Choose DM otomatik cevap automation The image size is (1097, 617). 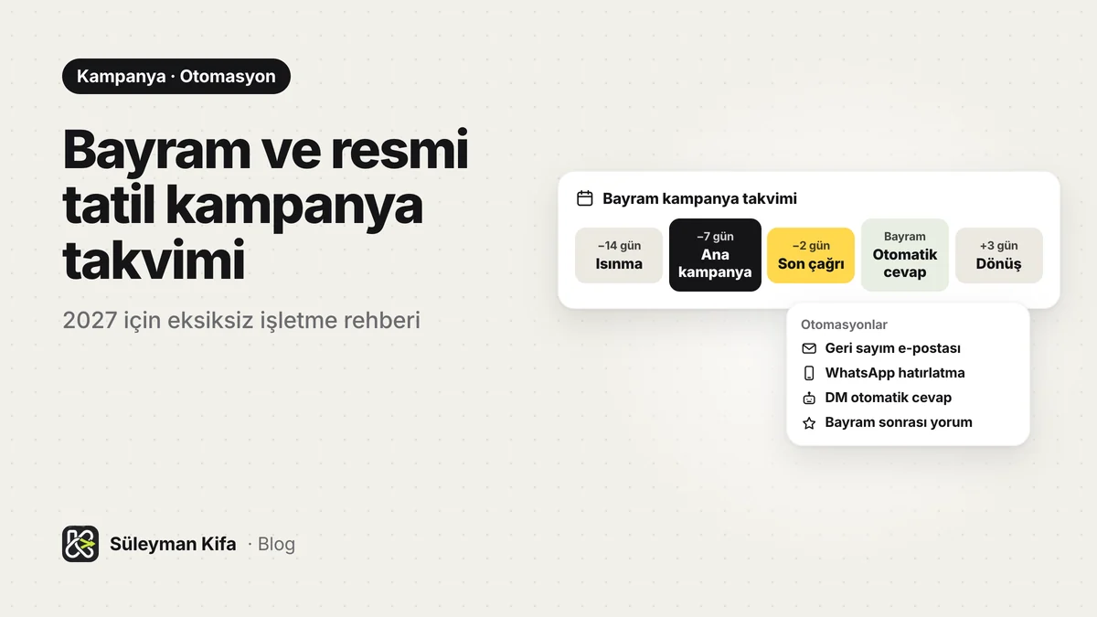point(877,398)
